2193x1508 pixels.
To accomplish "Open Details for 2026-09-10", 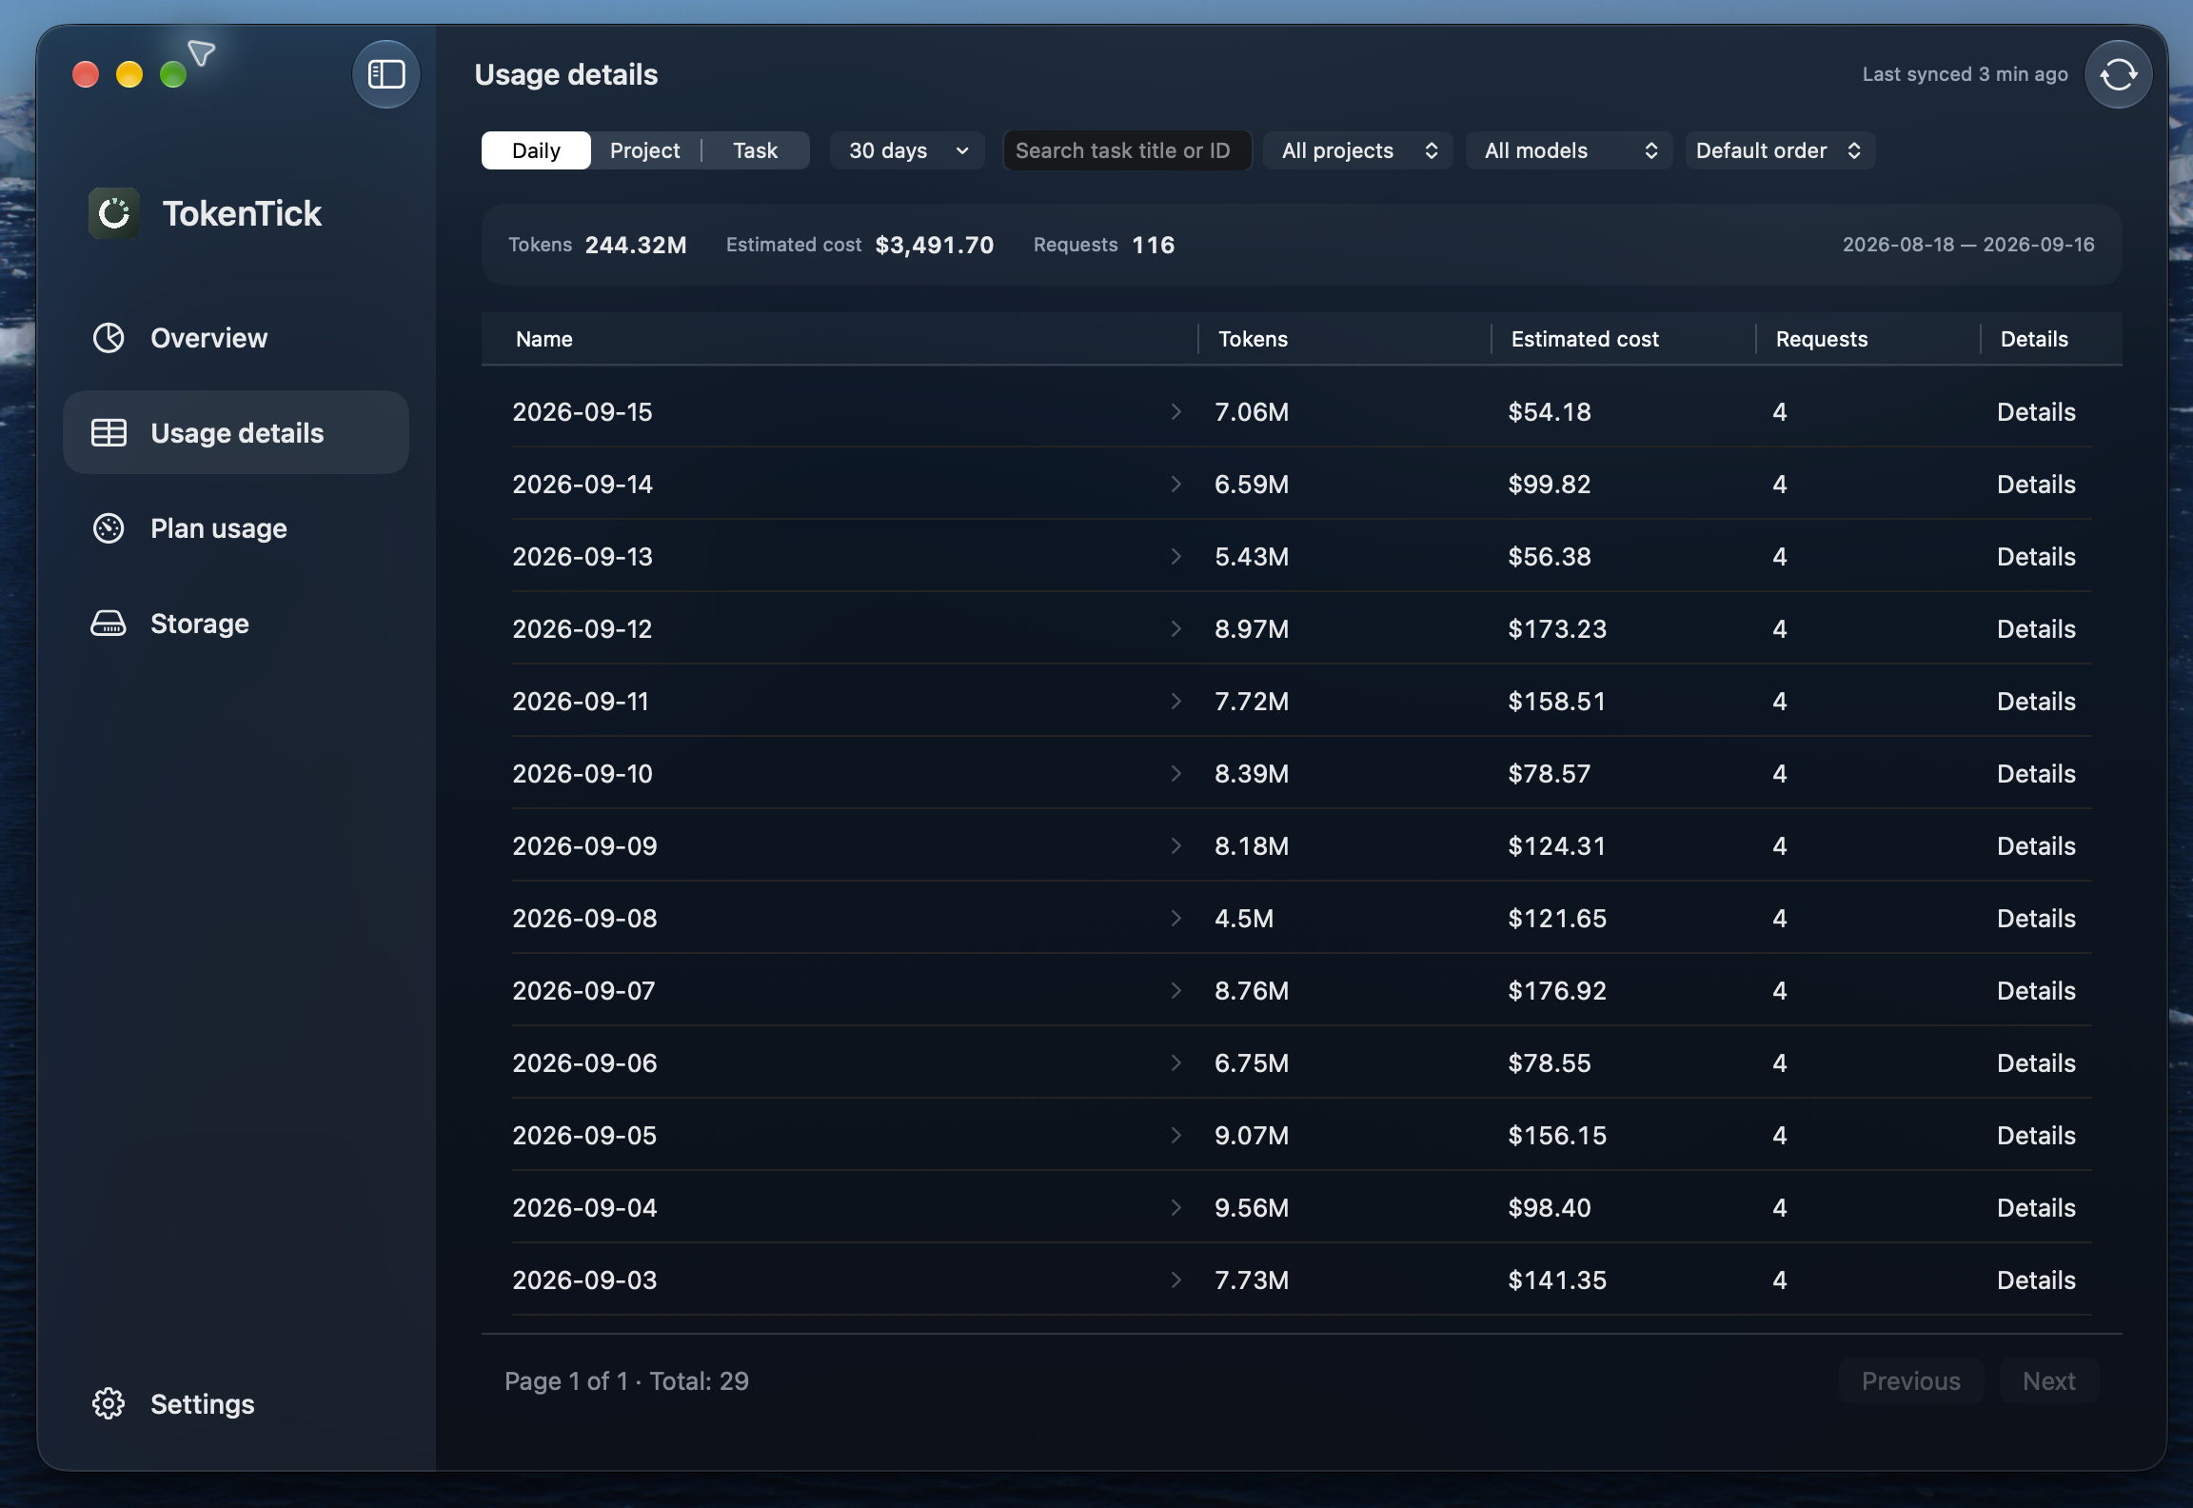I will pyautogui.click(x=2036, y=773).
